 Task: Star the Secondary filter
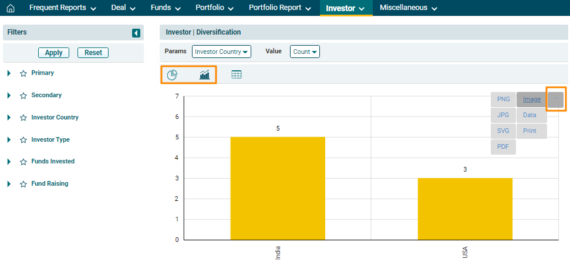(x=23, y=95)
